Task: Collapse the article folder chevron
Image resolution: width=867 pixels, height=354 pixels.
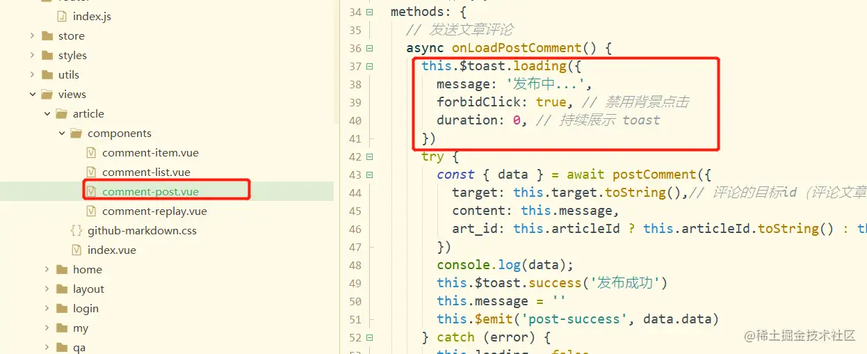Action: click(47, 114)
